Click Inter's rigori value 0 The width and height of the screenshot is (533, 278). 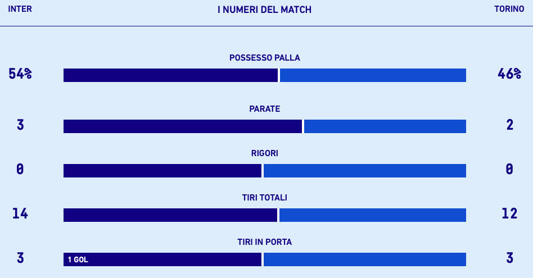point(20,169)
